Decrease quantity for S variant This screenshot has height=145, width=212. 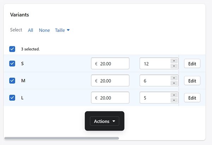[174, 66]
